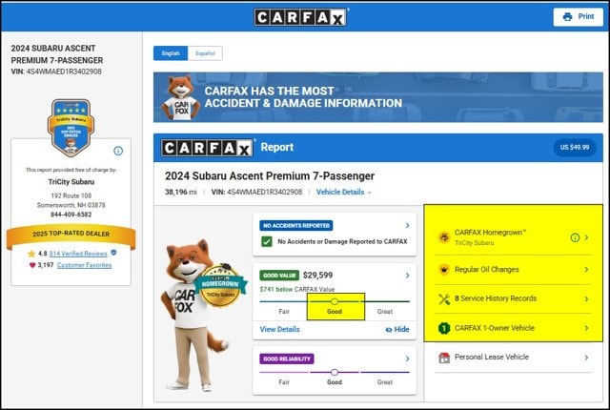Expand the Vehicle Details dropdown
Screen dimensions: 610x410
pyautogui.click(x=344, y=193)
